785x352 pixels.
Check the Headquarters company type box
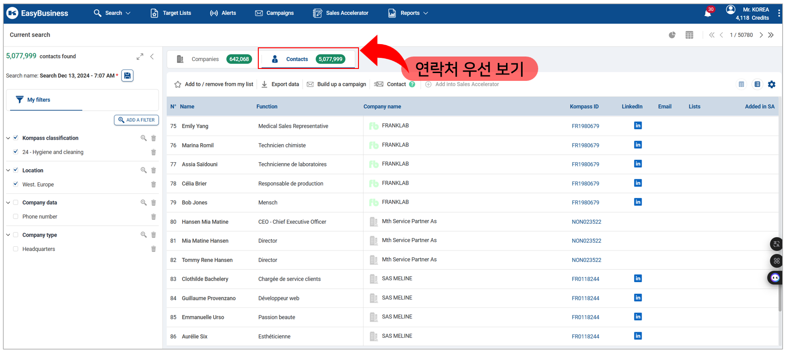[x=16, y=249]
